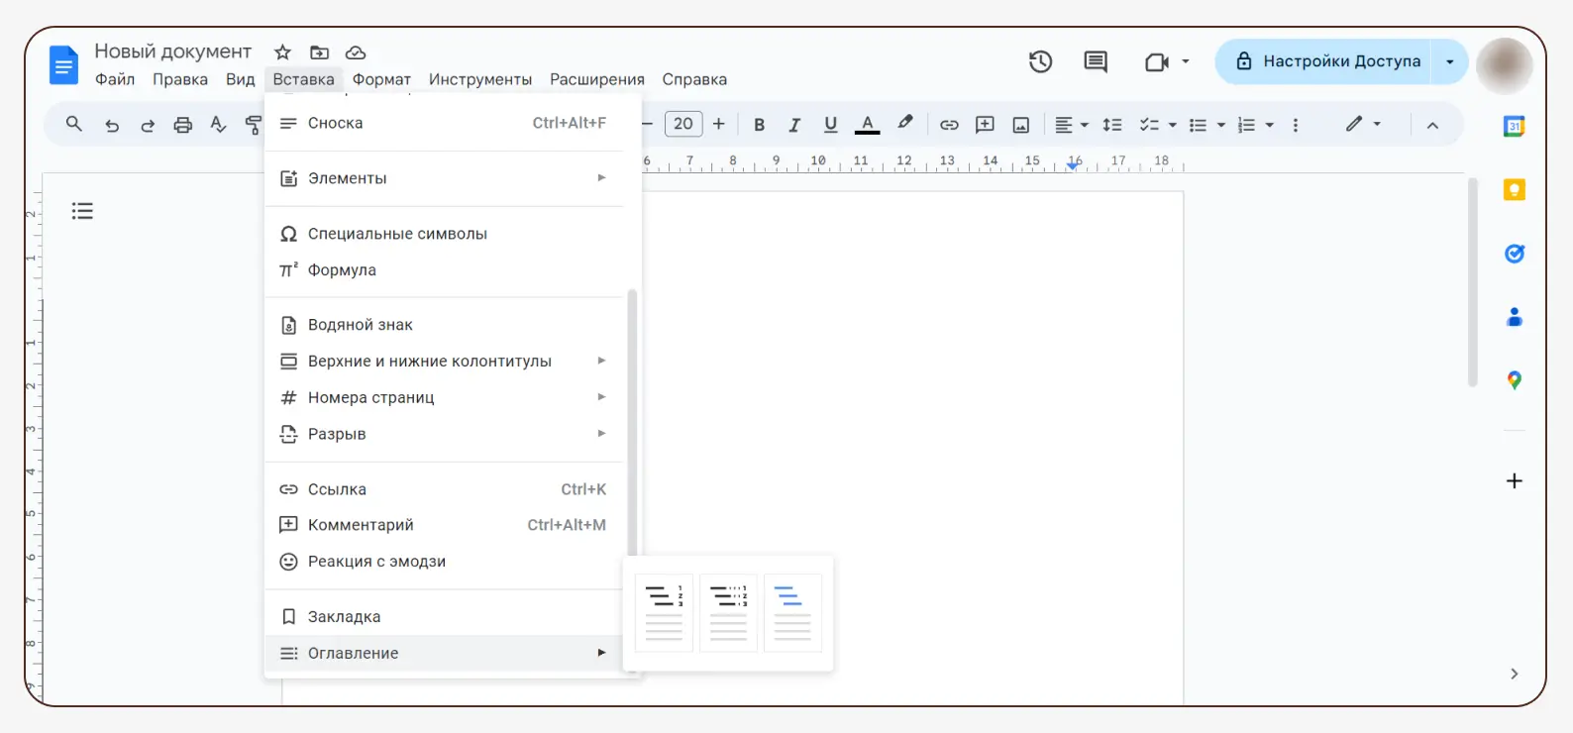
Task: Open line and paragraph spacing
Action: [1112, 125]
